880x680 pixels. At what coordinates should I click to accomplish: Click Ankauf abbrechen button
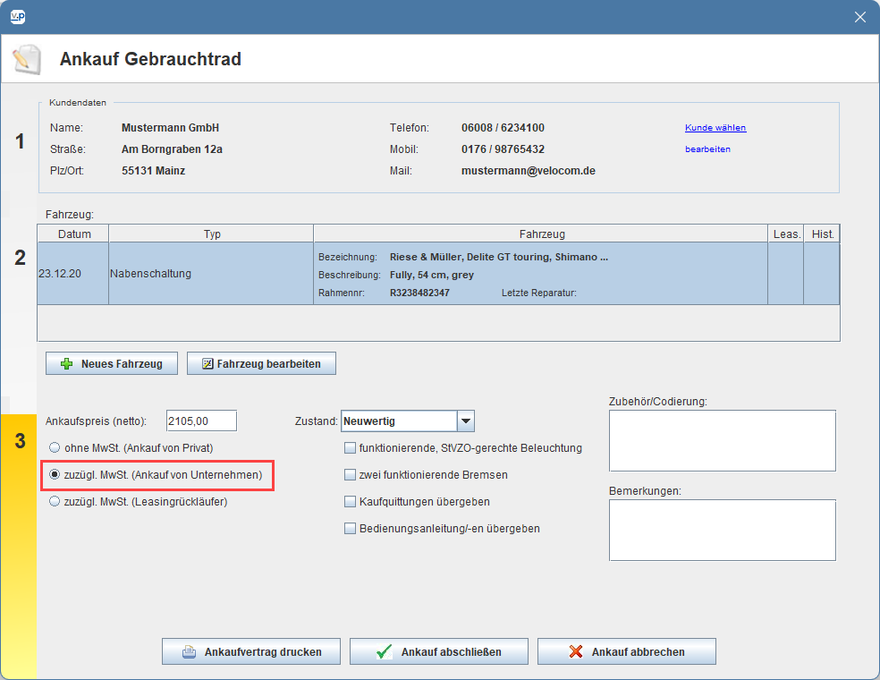coord(627,651)
